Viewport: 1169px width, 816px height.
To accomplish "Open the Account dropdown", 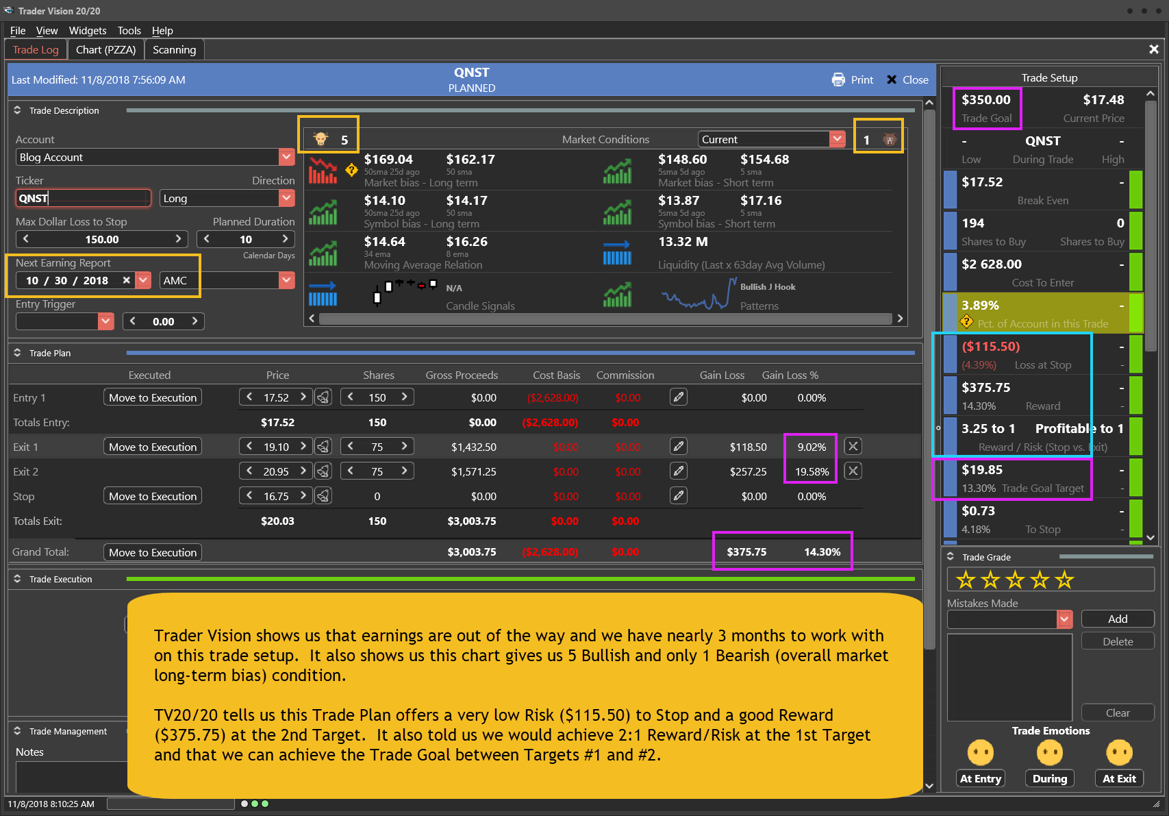I will [286, 157].
